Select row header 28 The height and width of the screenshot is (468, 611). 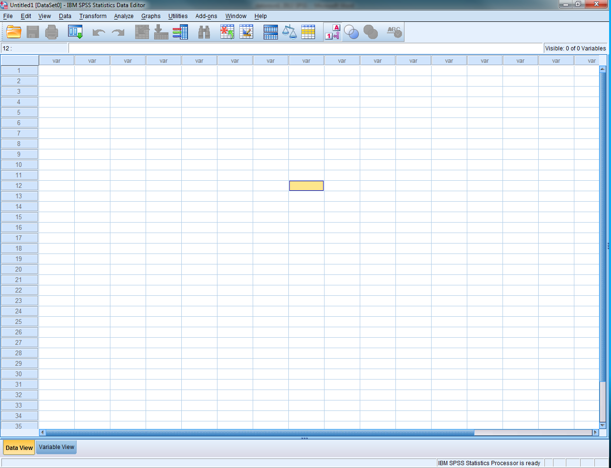click(x=19, y=353)
